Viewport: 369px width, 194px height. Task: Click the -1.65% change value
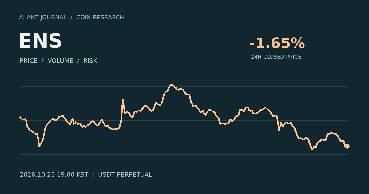(277, 43)
